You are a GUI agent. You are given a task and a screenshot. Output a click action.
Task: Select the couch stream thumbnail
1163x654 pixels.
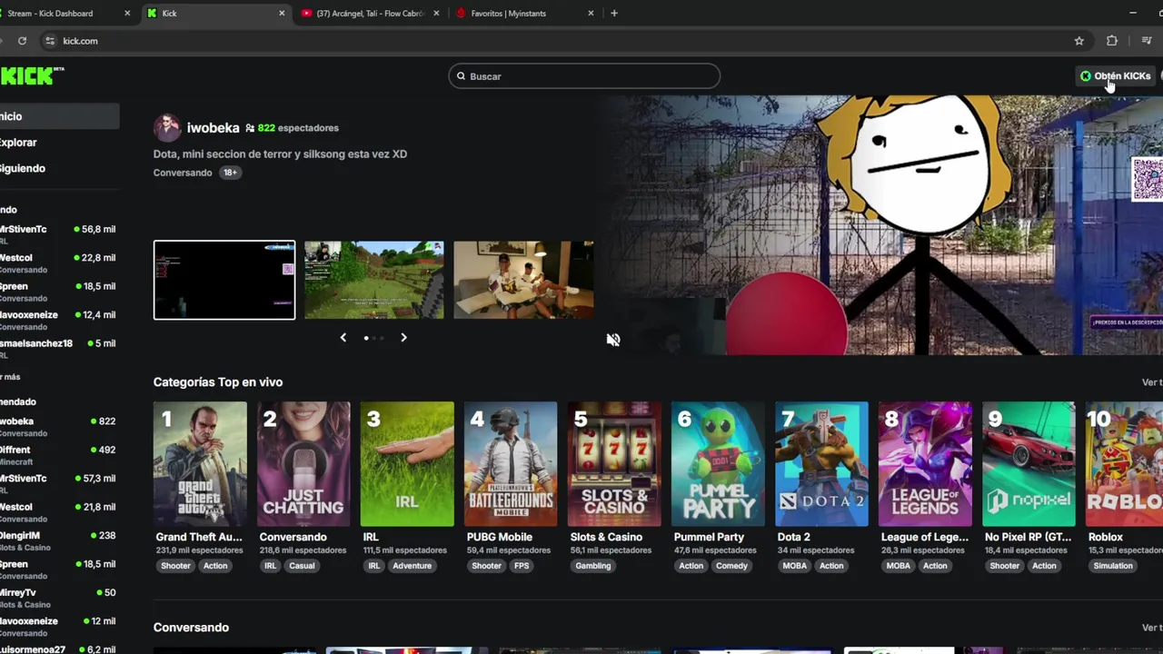point(523,280)
